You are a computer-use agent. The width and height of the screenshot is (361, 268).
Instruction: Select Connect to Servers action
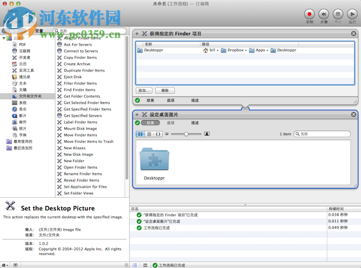pyautogui.click(x=81, y=51)
